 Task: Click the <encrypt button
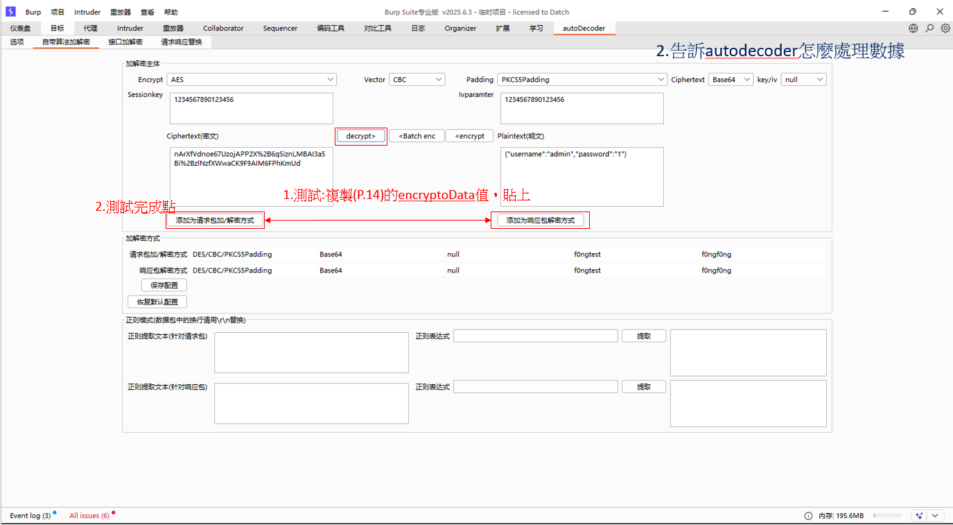(469, 136)
